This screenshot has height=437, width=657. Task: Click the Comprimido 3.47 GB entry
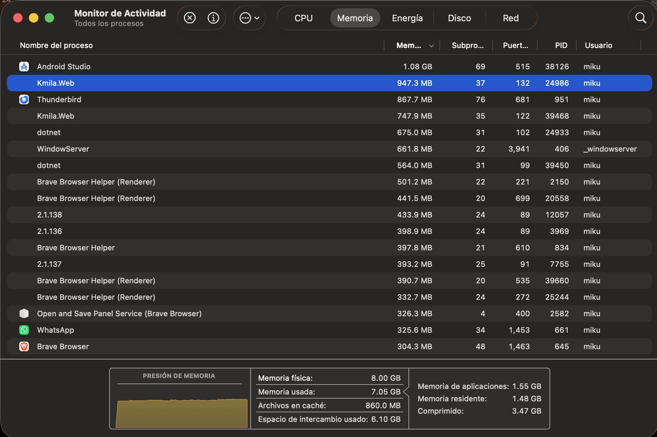[479, 411]
